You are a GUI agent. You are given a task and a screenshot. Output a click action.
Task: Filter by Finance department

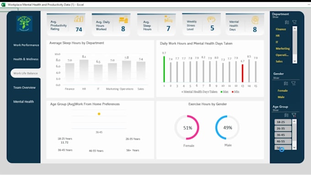281,29
